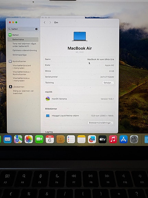148x198 pixels.
Task: Go forward with the right chevron
Action: (50, 22)
